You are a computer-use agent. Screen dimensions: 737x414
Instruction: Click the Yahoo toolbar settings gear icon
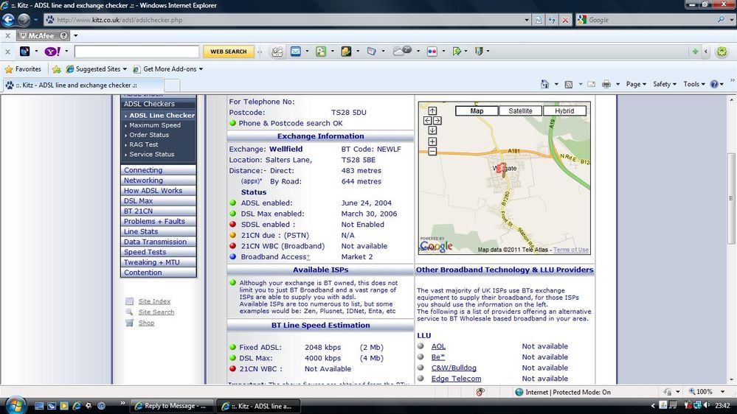pyautogui.click(x=722, y=51)
